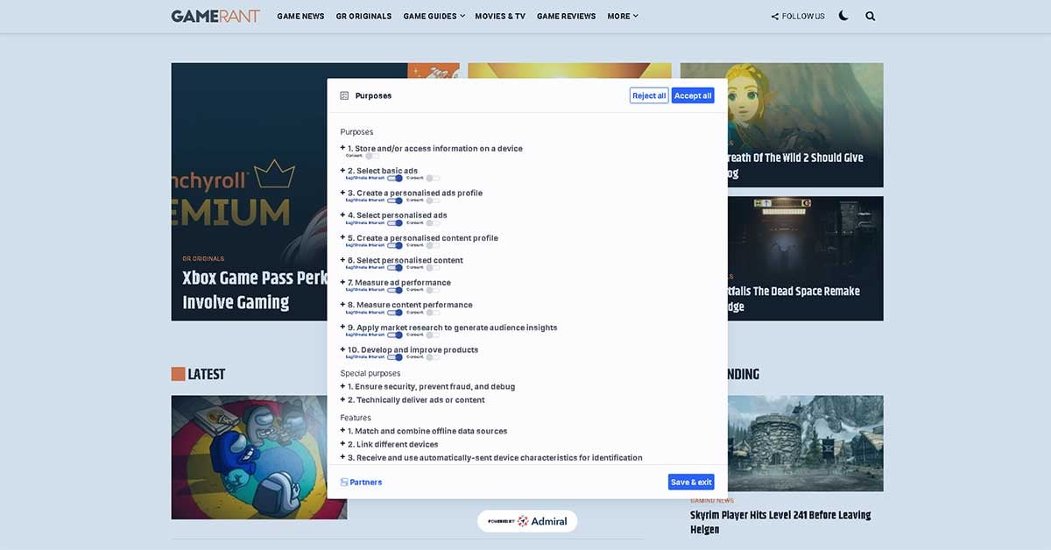1051x550 pixels.
Task: Expand purpose 8 Measure content performance
Action: [343, 305]
